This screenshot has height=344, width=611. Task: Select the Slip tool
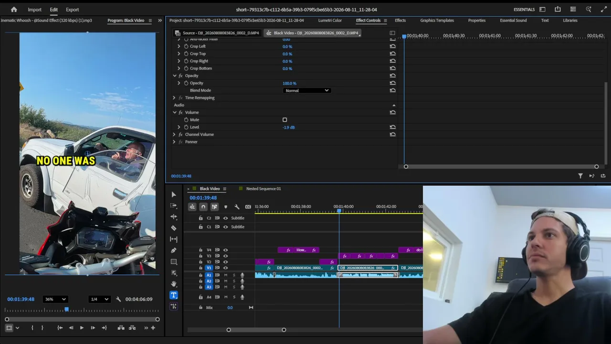(x=174, y=239)
